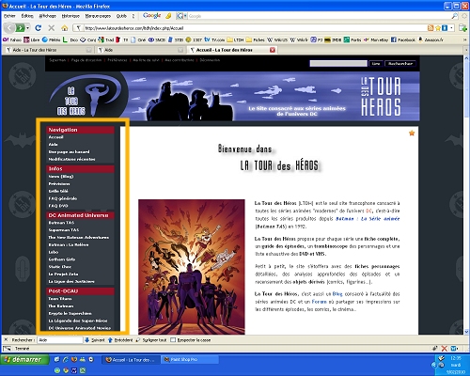Close the find bar with the X
This screenshot has height=376, width=470.
pos(6,339)
